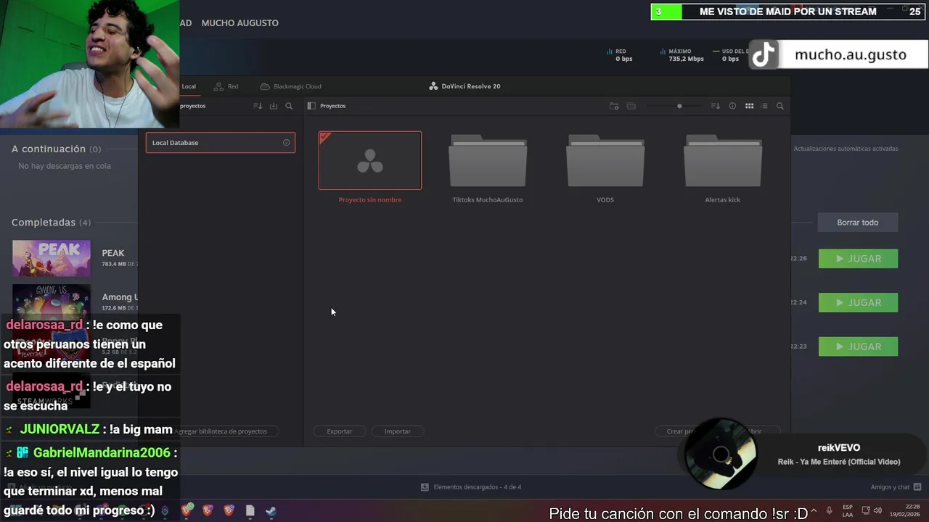Viewport: 929px width, 522px height.
Task: Switch projects to grid thumbnail view
Action: [749, 106]
